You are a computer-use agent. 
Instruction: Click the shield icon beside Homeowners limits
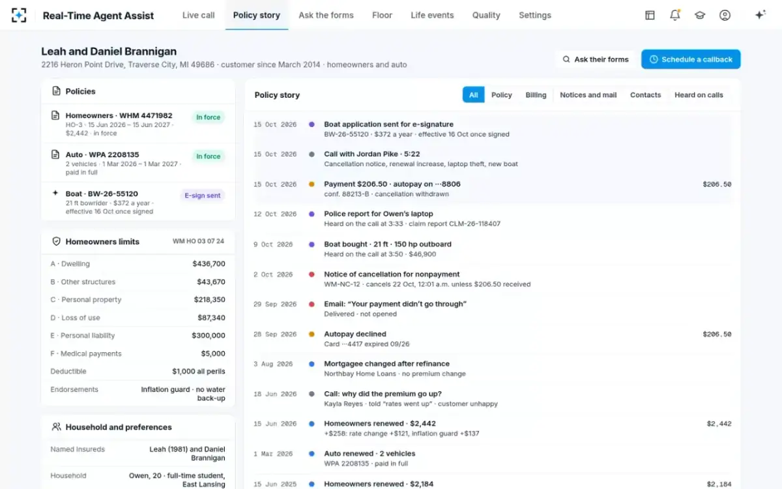[56, 241]
